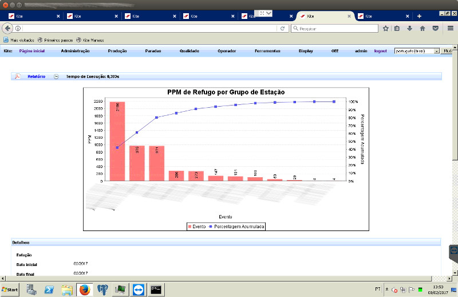
Task: Click the PDF export icon beside Relatório
Action: coord(18,76)
